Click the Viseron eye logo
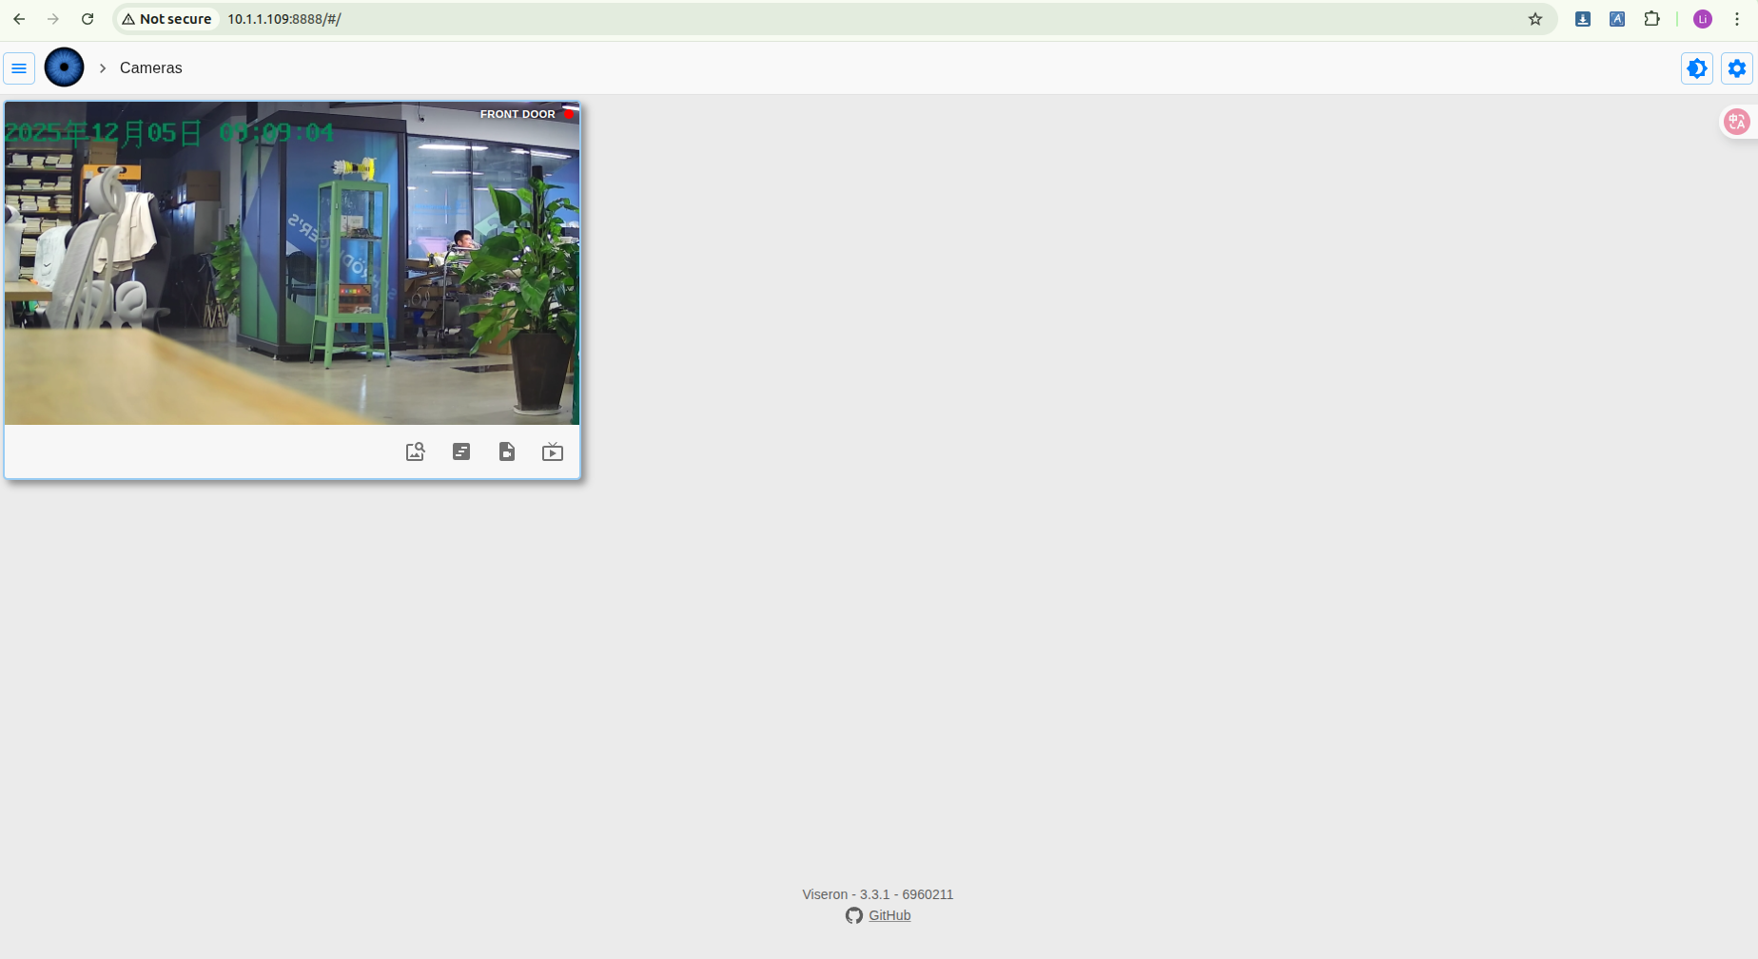Viewport: 1758px width, 959px height. 65,68
